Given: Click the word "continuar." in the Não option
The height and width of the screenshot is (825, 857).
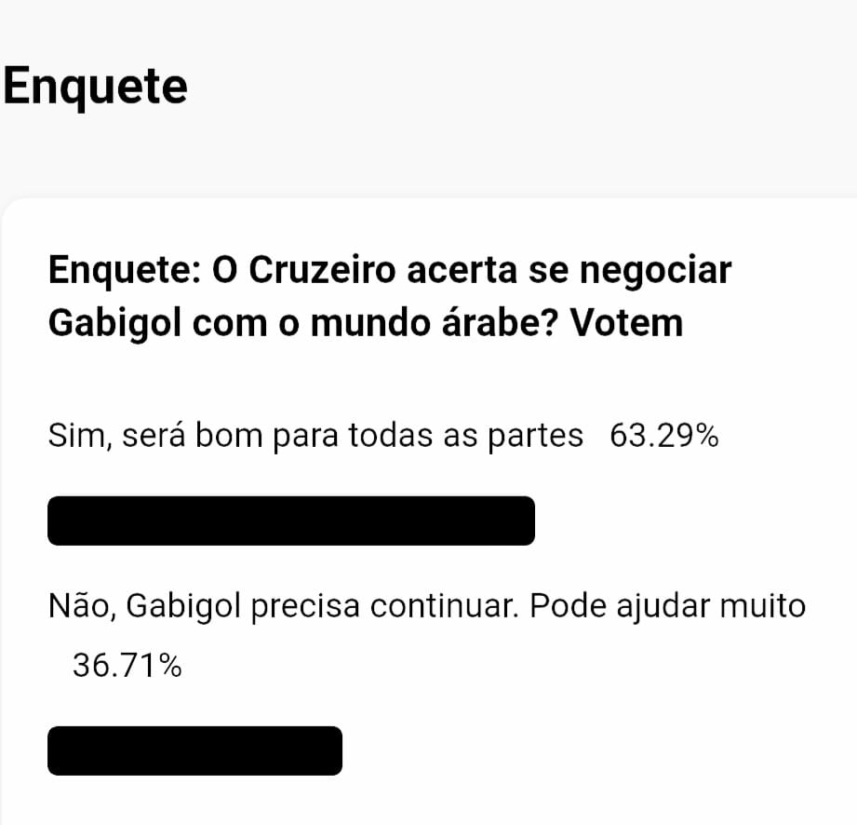Looking at the screenshot, I should coord(445,607).
